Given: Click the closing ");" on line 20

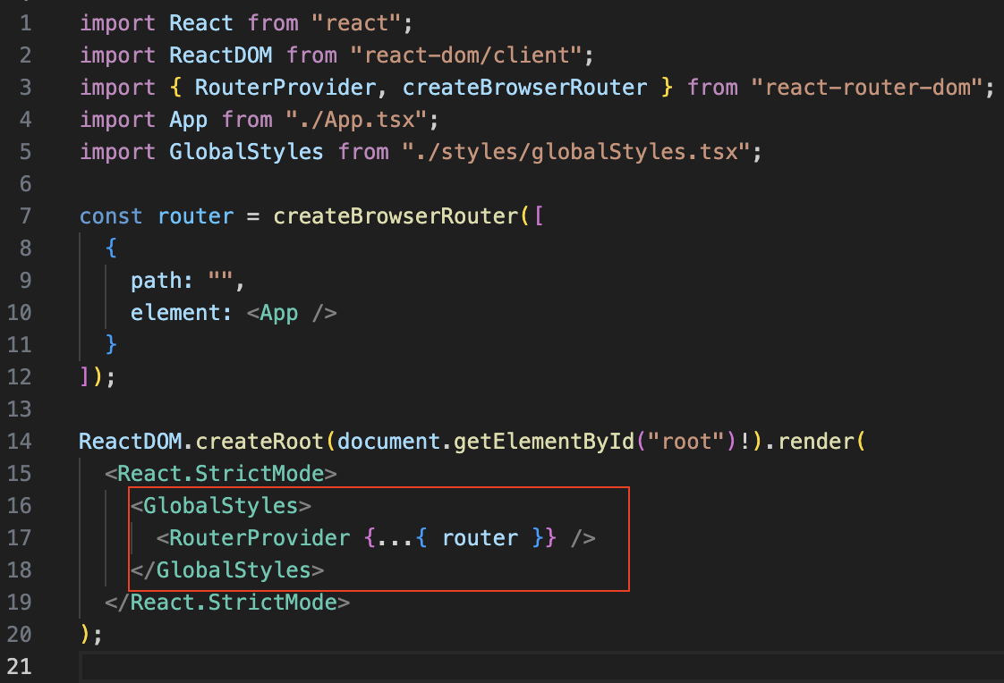Looking at the screenshot, I should tap(91, 635).
